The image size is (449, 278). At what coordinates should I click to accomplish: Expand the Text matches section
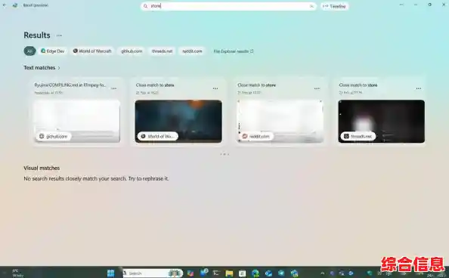(42, 68)
